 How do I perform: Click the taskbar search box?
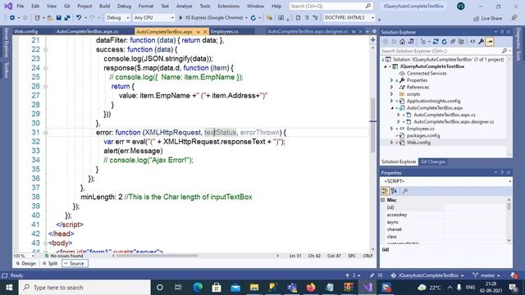(84, 288)
